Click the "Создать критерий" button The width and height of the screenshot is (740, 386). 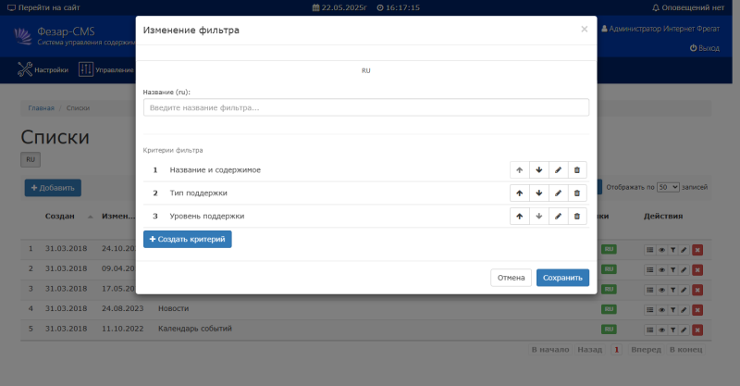click(x=187, y=239)
